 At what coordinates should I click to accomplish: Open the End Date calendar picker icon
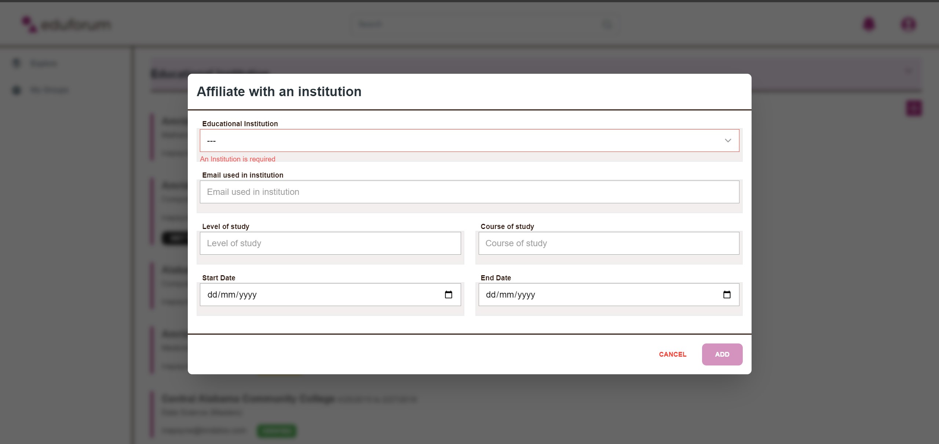point(727,295)
